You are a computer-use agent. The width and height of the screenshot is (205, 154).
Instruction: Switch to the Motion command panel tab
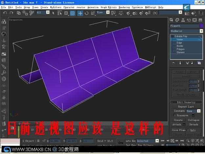coord(189,20)
